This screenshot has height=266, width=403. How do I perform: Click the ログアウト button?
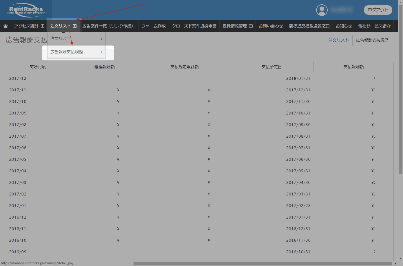[378, 10]
